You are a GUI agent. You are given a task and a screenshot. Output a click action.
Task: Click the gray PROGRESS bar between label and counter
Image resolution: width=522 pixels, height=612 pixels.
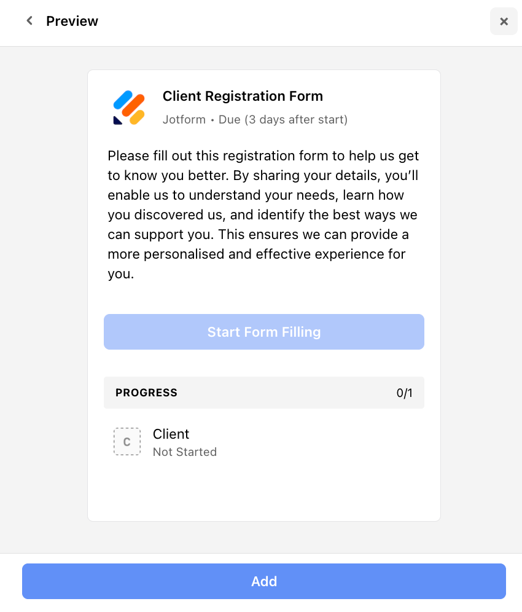click(282, 393)
